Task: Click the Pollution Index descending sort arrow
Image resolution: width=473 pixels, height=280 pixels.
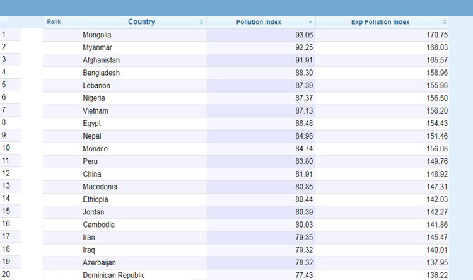Action: click(x=310, y=22)
